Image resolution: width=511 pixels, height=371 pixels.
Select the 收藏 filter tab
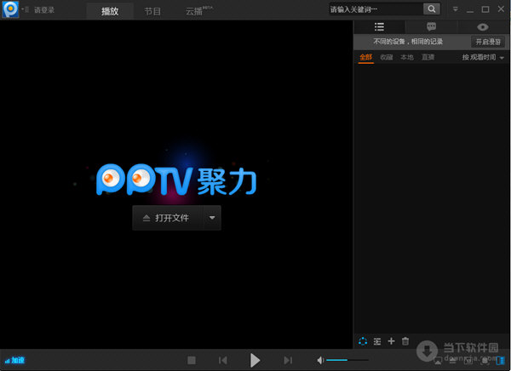pos(387,58)
